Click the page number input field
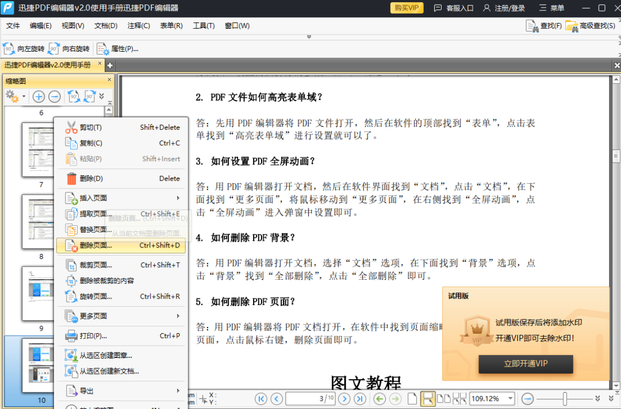This screenshot has height=409, width=621. tap(310, 399)
